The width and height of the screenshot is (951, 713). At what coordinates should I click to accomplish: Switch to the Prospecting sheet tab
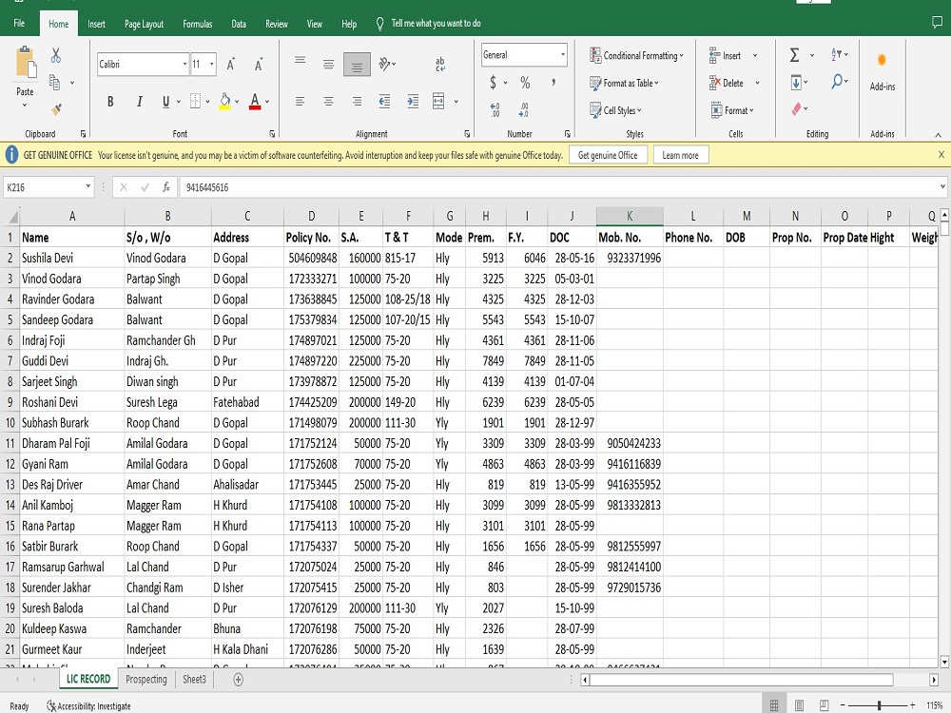point(146,679)
